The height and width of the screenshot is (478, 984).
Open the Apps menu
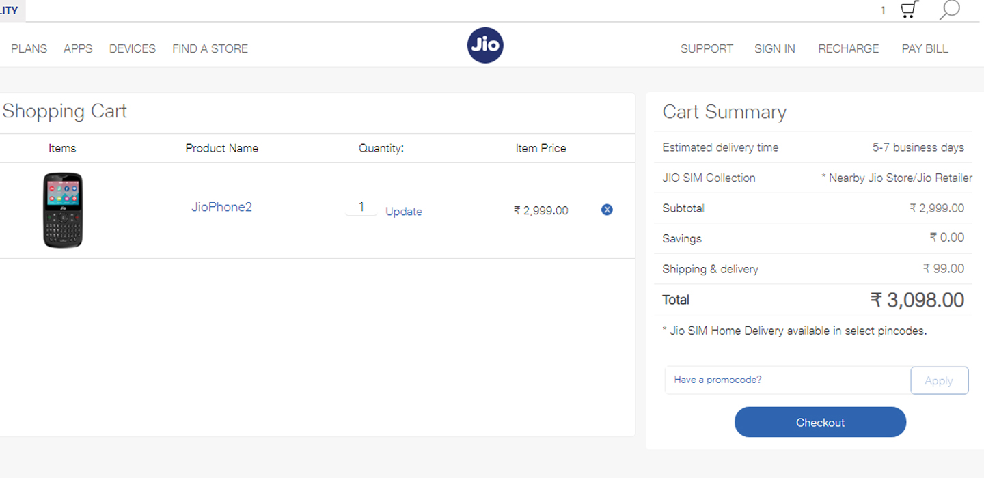[78, 48]
